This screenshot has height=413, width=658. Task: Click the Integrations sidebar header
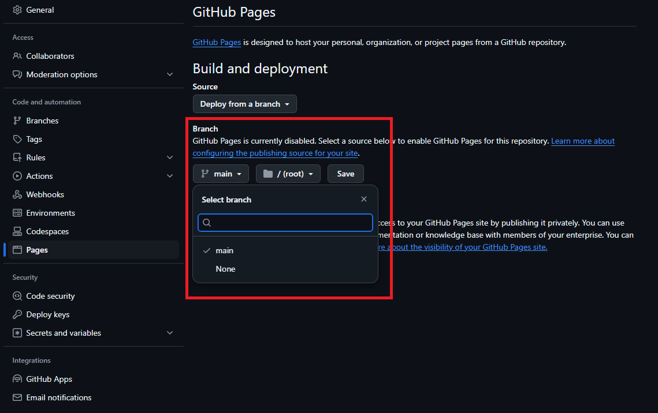pos(31,361)
